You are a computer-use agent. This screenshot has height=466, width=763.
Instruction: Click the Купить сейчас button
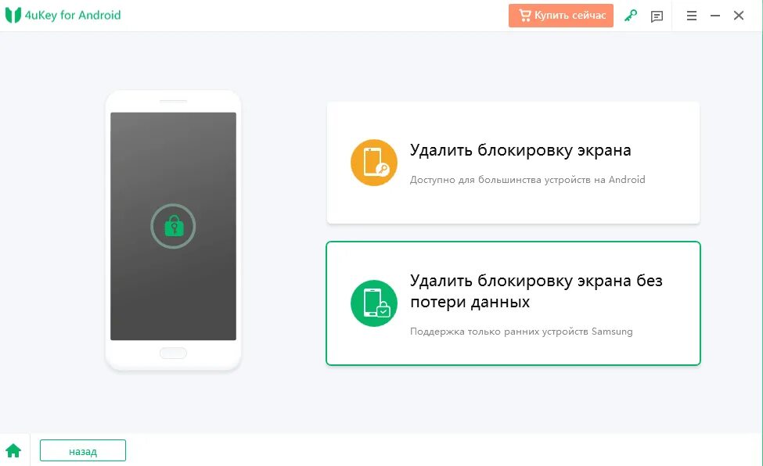(560, 16)
